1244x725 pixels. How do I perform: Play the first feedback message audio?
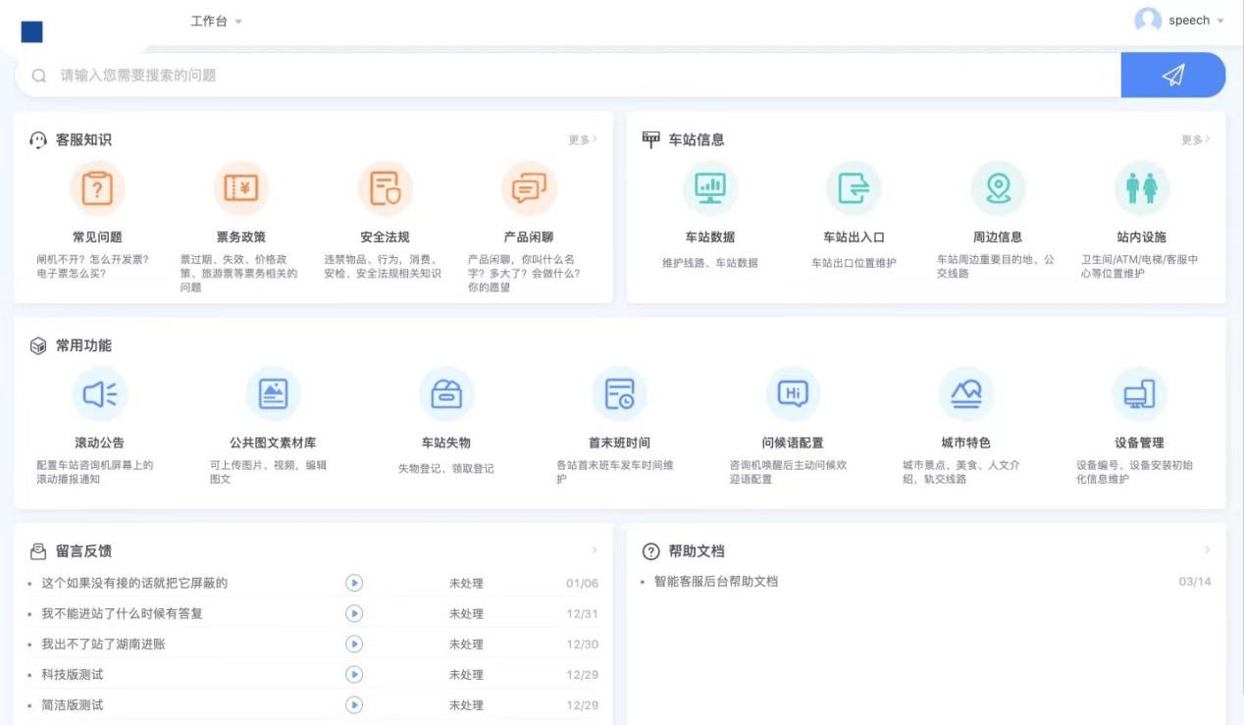point(354,584)
